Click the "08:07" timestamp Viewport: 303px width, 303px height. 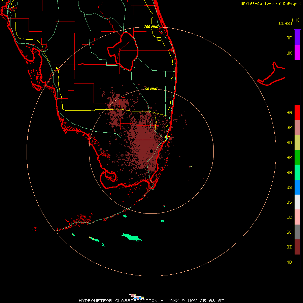(x=216, y=301)
